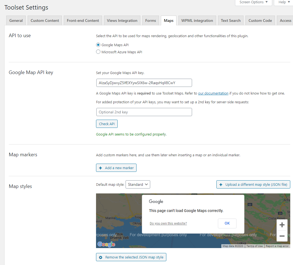Viewport: 293px width, 265px height.
Task: Click Remove the selected JSON map style
Action: pos(131,257)
